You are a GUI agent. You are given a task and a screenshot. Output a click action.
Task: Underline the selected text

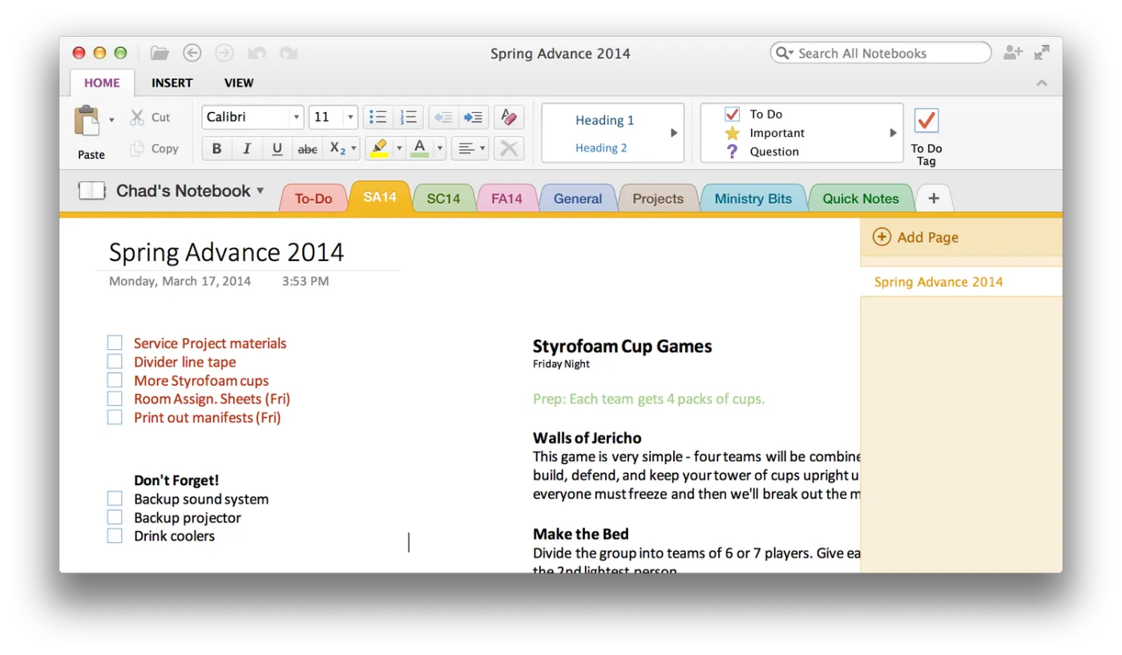click(x=277, y=148)
